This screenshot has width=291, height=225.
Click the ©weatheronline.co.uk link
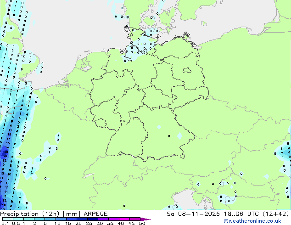click(252, 221)
